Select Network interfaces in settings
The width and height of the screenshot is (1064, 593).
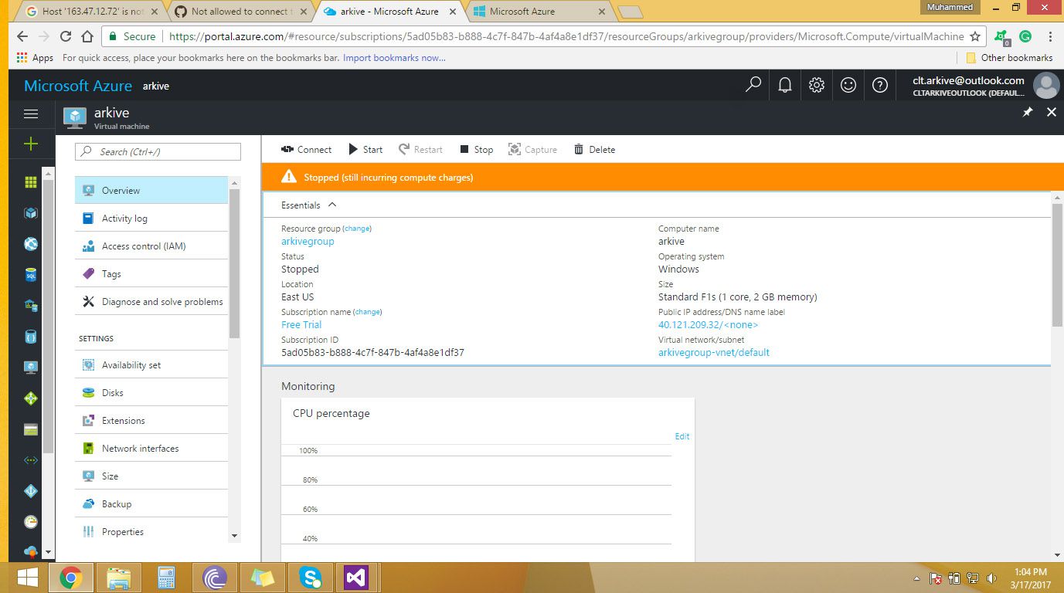pyautogui.click(x=140, y=449)
